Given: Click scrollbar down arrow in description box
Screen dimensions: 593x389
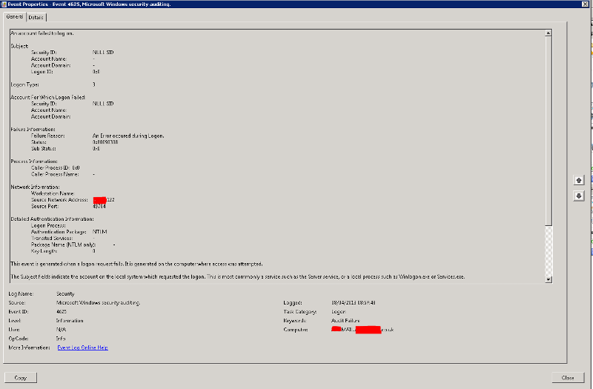Looking at the screenshot, I should click(549, 279).
